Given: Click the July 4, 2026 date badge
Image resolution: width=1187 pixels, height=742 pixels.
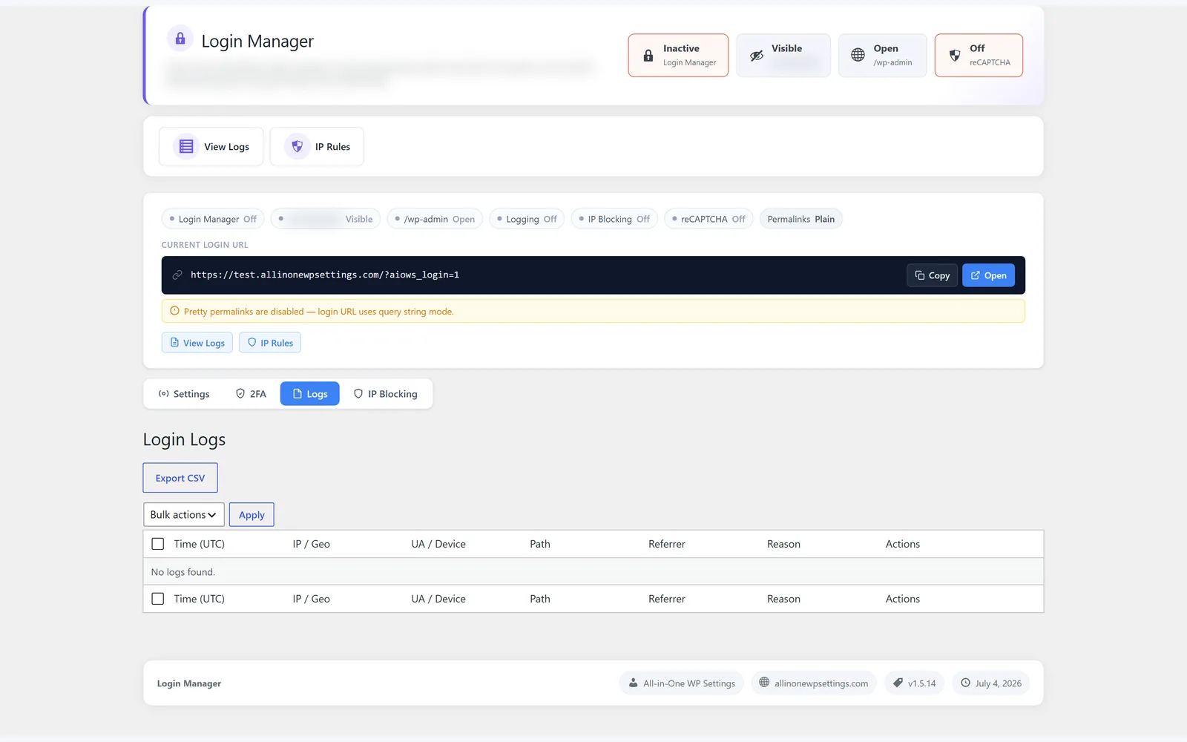Looking at the screenshot, I should pos(991,683).
